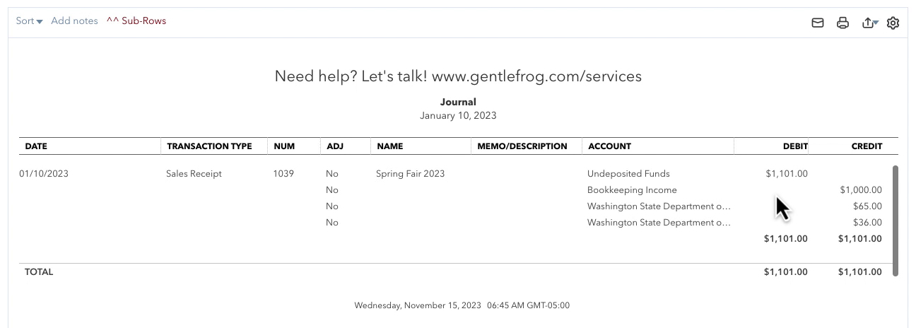The width and height of the screenshot is (916, 328).
Task: Click the CREDIT column header
Action: click(x=867, y=146)
